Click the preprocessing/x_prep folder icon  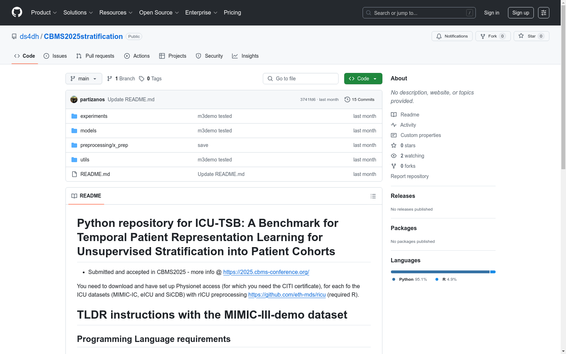coord(74,145)
